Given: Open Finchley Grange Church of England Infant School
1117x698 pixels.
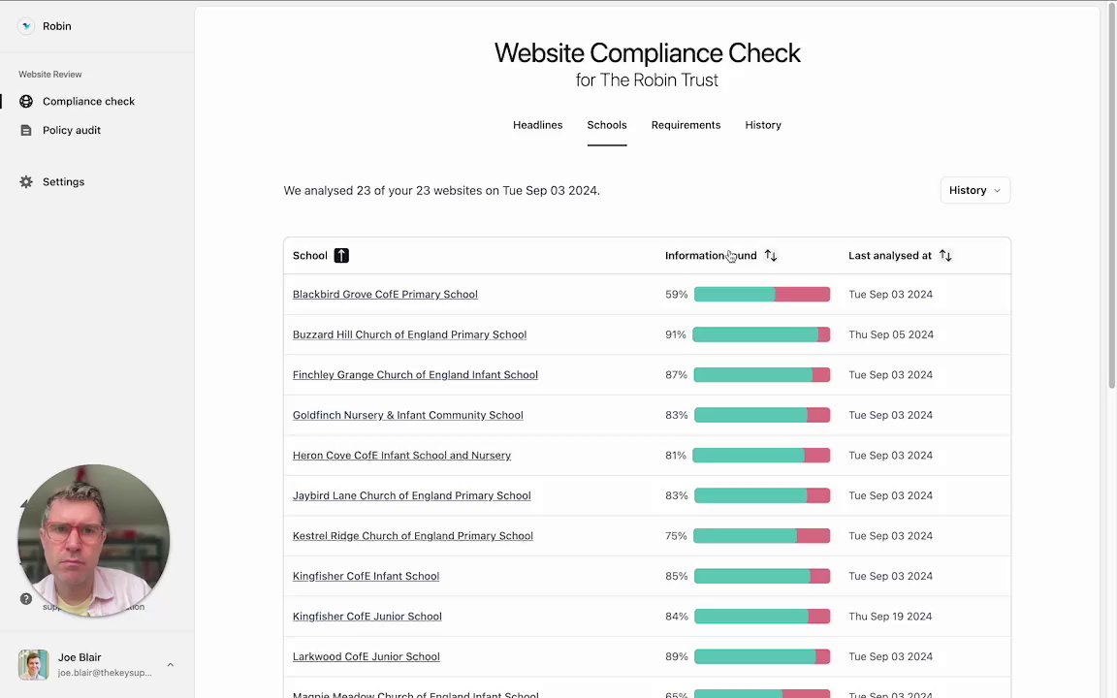Looking at the screenshot, I should pos(415,374).
